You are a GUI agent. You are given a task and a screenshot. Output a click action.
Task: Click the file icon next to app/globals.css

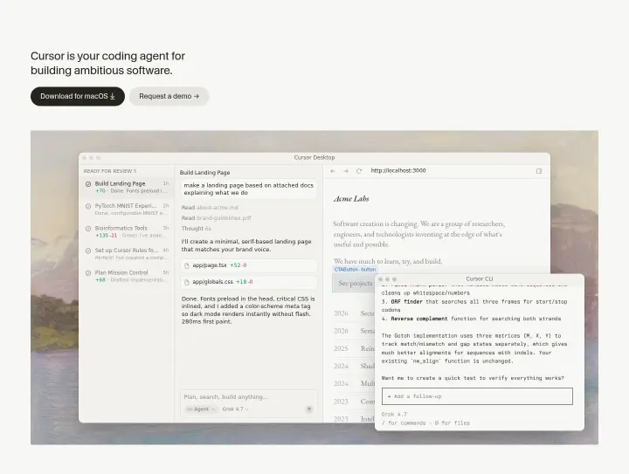(187, 282)
